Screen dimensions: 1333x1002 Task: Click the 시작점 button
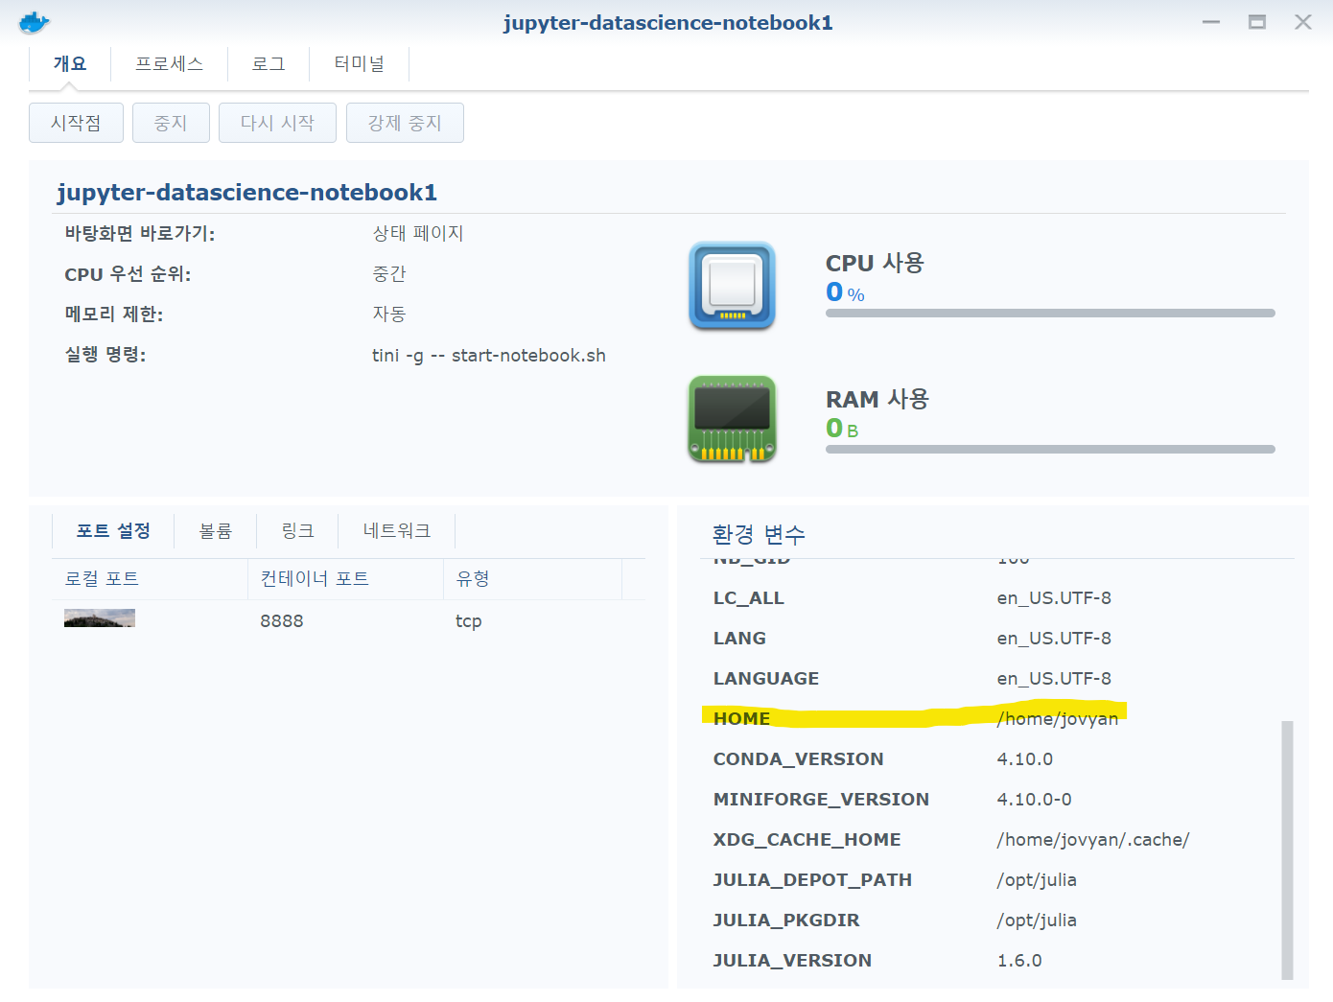point(76,123)
